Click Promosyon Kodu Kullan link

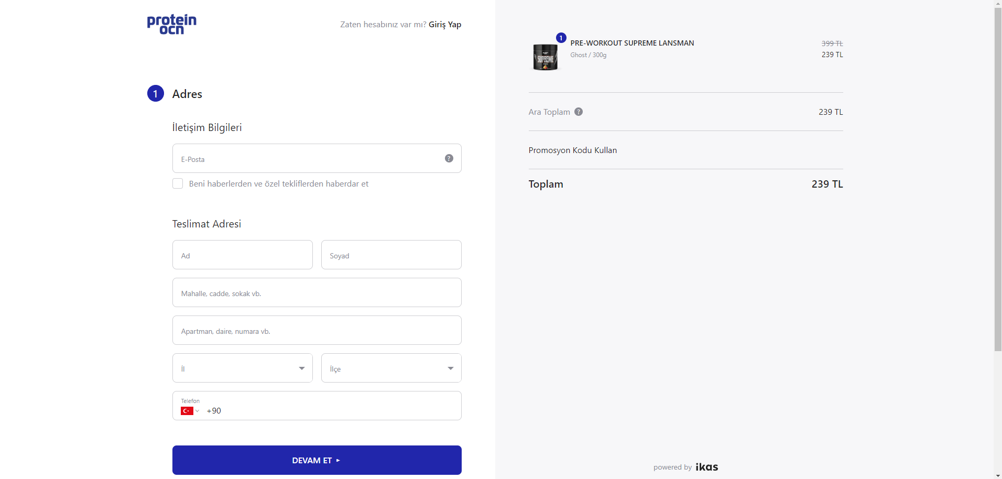573,150
